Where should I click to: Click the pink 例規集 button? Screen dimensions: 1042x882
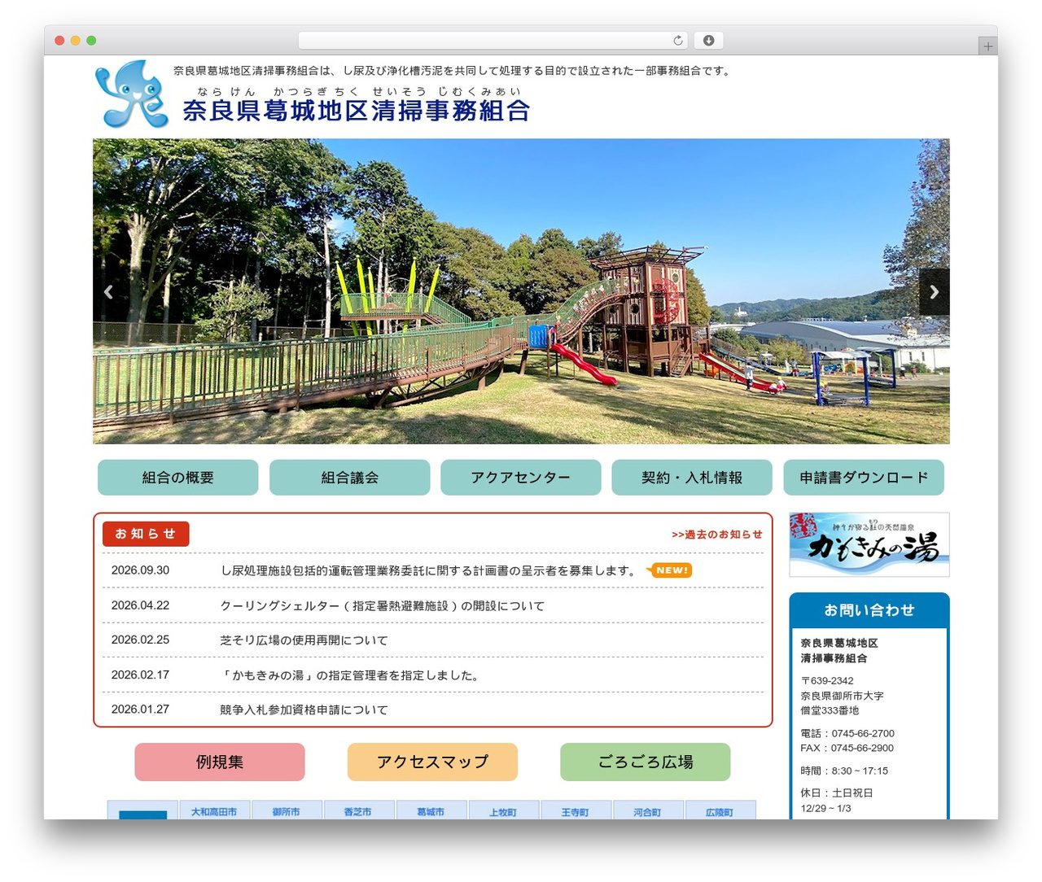[220, 762]
